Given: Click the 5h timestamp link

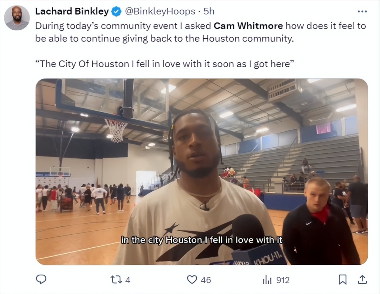Looking at the screenshot, I should click(209, 11).
